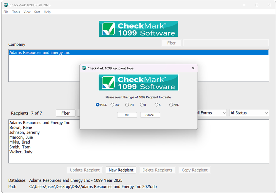The image size is (277, 194).
Task: Maximize the CheckMark 1099 E-File window
Action: pyautogui.click(x=257, y=5)
